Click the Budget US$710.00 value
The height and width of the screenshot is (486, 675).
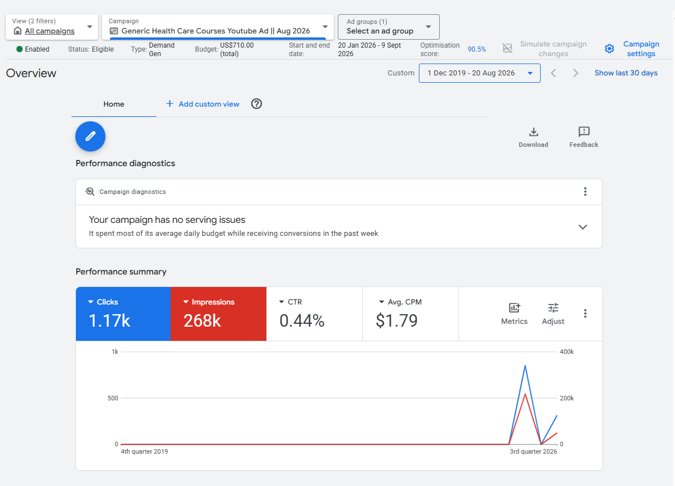237,49
